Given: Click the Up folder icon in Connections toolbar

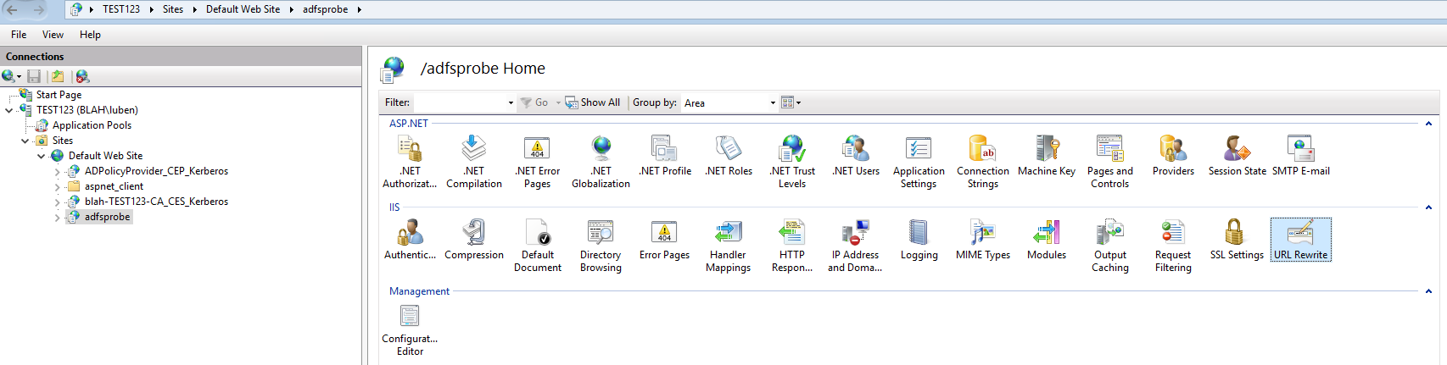Looking at the screenshot, I should tap(58, 76).
